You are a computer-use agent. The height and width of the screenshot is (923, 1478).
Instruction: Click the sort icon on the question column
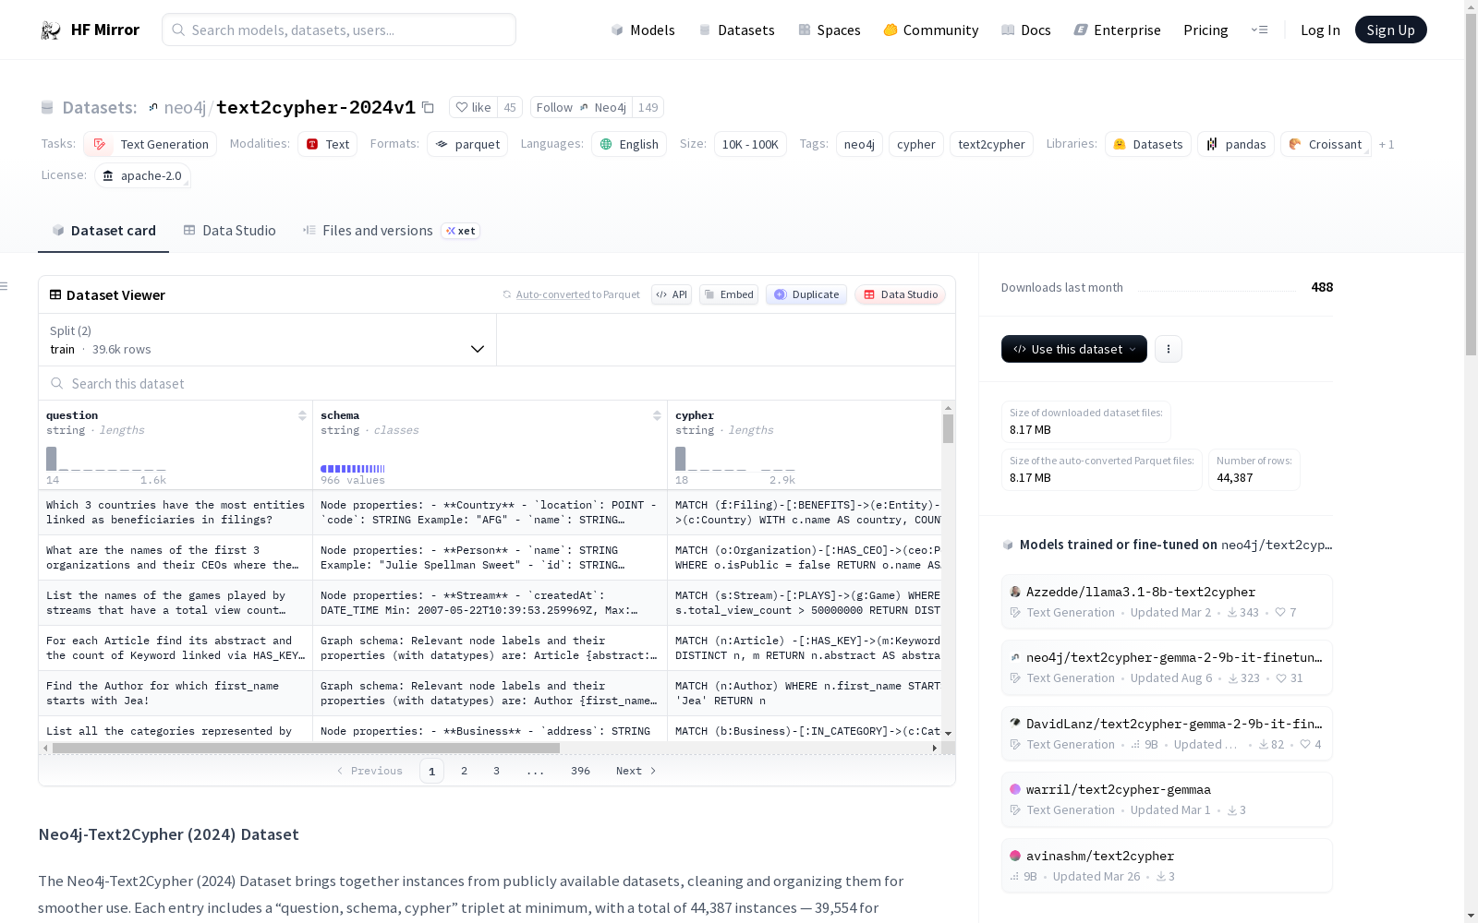tap(302, 415)
